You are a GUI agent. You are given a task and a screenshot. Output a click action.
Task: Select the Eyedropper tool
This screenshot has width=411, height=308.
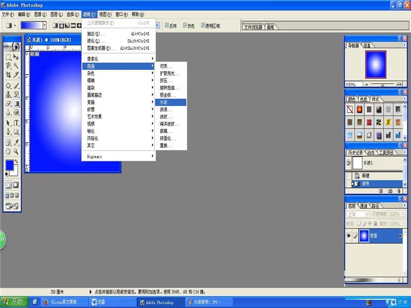(16, 143)
